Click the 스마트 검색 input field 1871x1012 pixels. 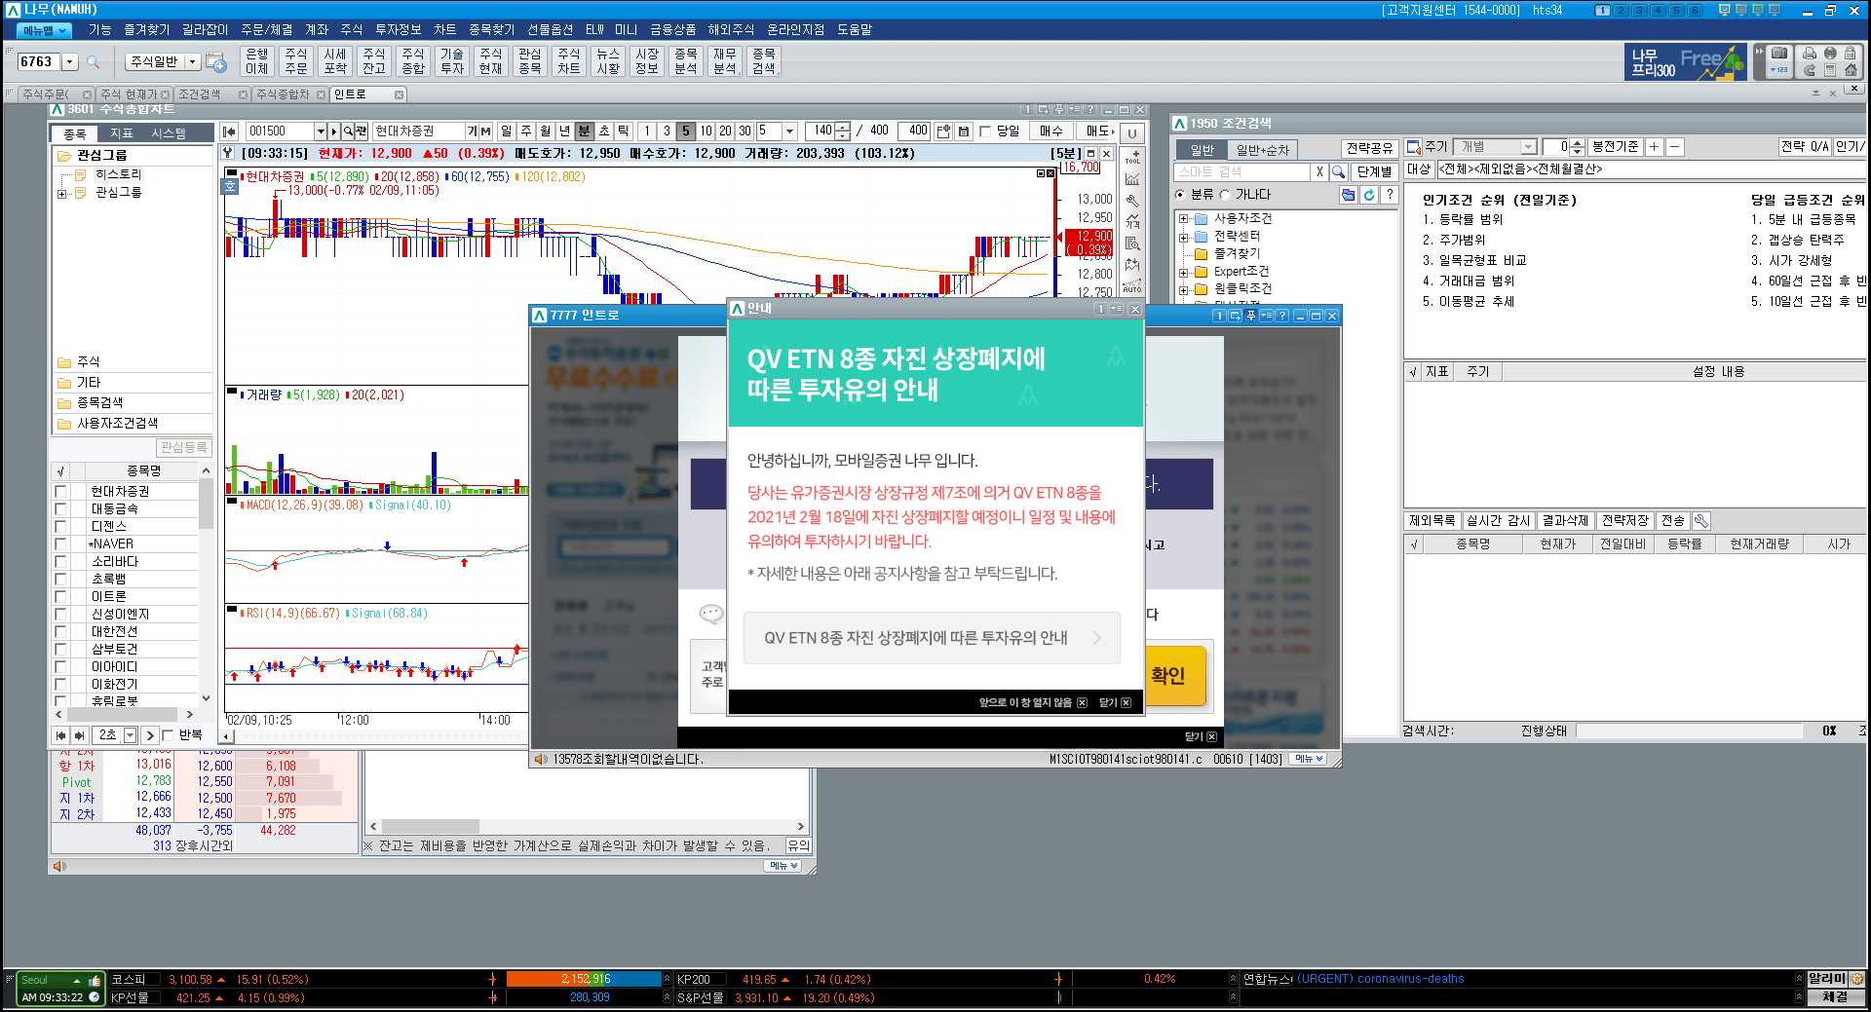point(1241,171)
